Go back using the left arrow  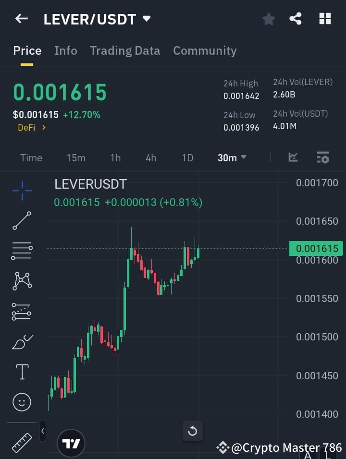pos(22,19)
